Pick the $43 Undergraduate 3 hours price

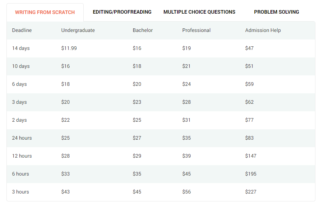pos(65,192)
